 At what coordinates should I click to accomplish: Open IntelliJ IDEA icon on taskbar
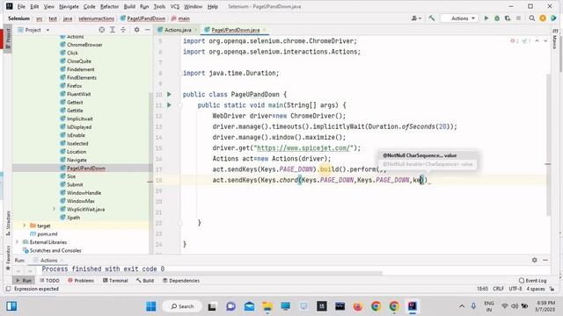pyautogui.click(x=413, y=306)
